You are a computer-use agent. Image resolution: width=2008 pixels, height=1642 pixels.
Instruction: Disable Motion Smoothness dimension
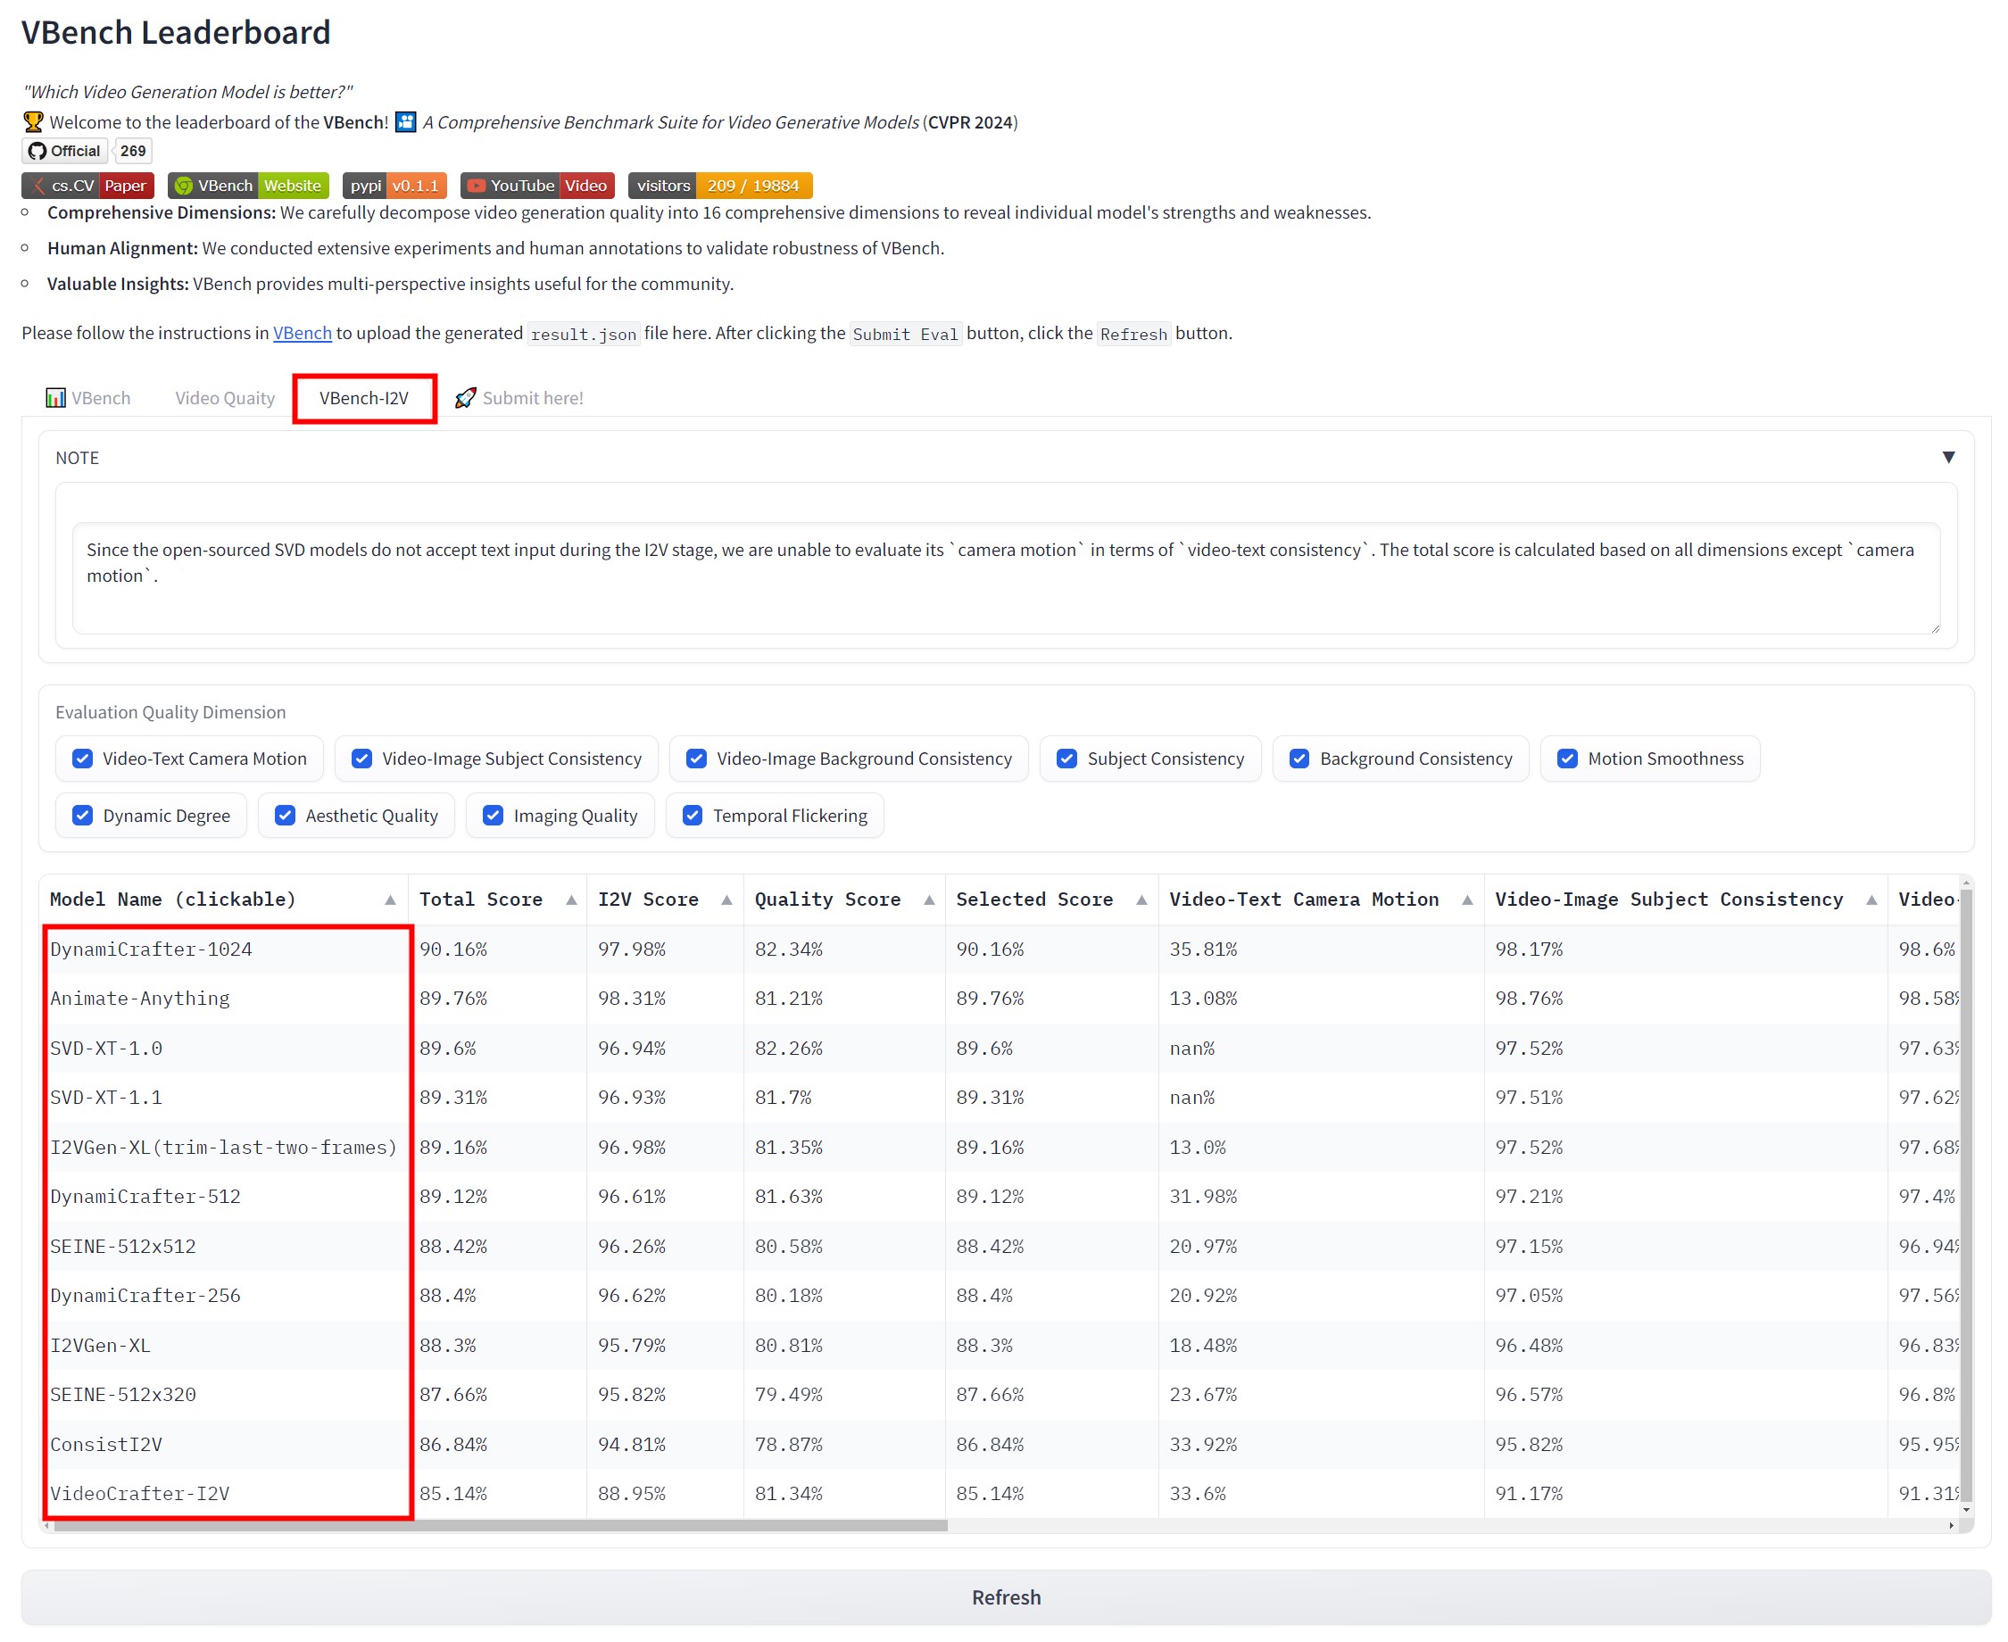pyautogui.click(x=1567, y=759)
